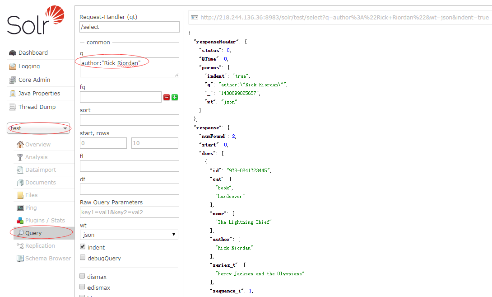
Task: Uncheck the indent checkbox
Action: (x=83, y=247)
